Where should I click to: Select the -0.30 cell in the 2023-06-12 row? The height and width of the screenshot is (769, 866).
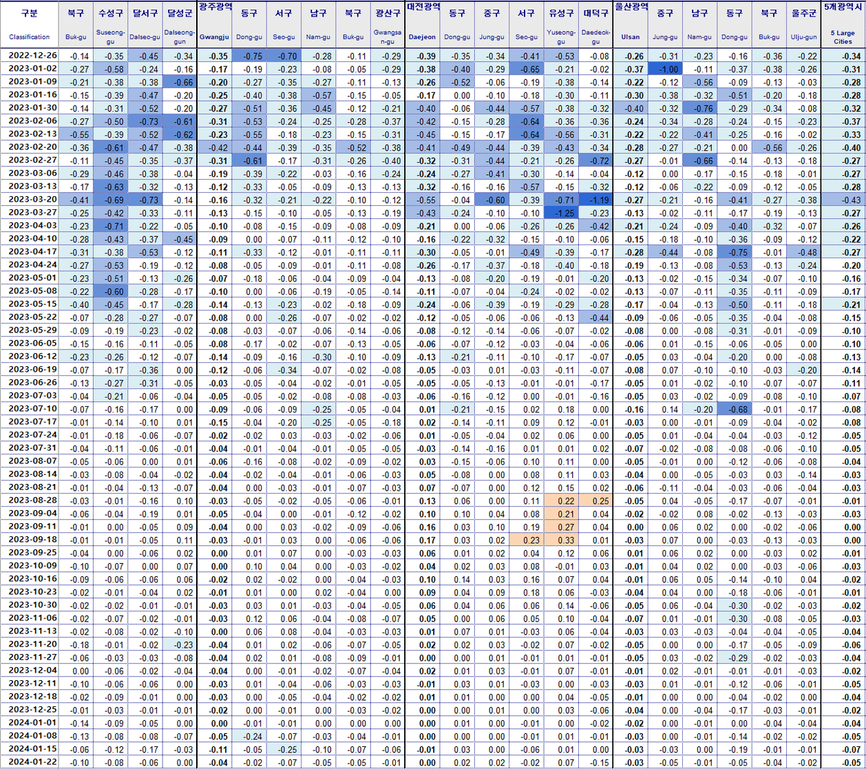pos(318,357)
